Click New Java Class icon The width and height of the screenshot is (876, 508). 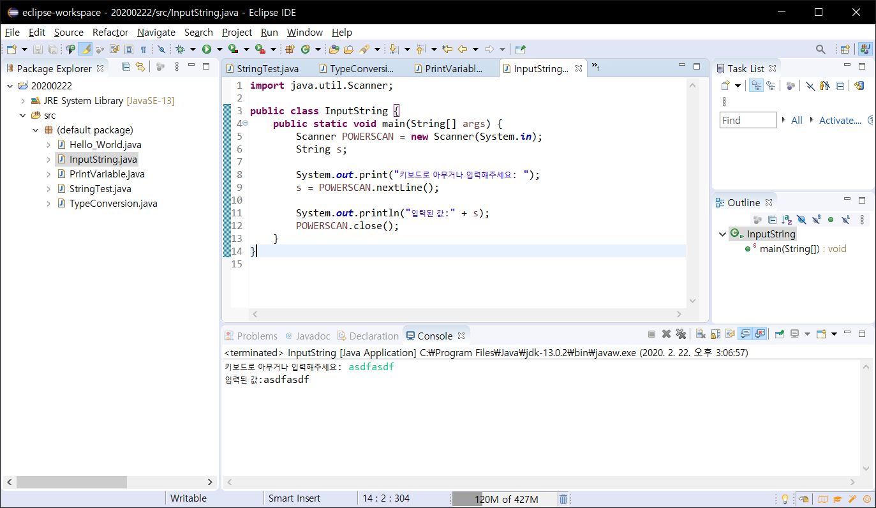click(305, 49)
